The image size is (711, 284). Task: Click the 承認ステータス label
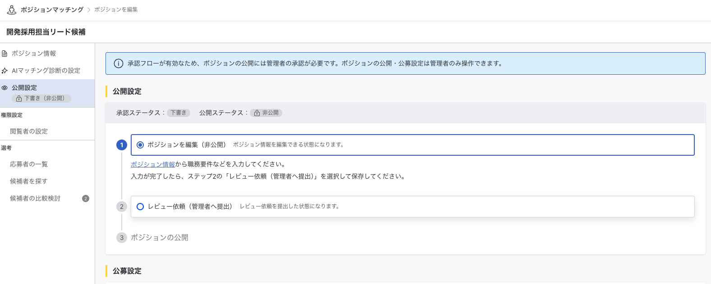click(x=140, y=113)
